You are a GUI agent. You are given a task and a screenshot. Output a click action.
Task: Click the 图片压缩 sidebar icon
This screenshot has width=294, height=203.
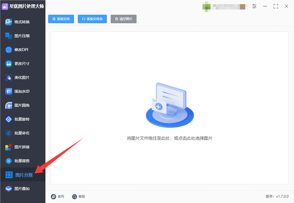click(x=9, y=36)
